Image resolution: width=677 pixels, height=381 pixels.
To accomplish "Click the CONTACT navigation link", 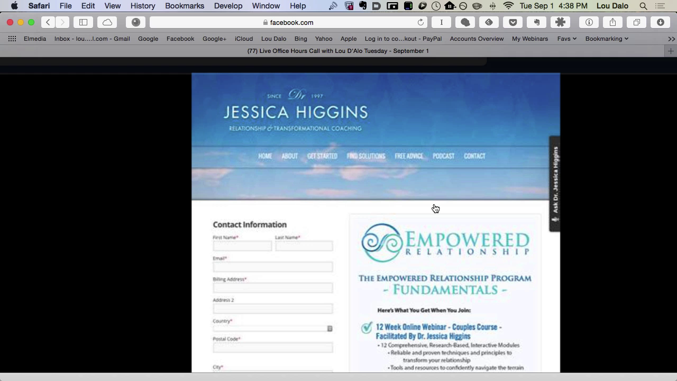I will click(474, 156).
